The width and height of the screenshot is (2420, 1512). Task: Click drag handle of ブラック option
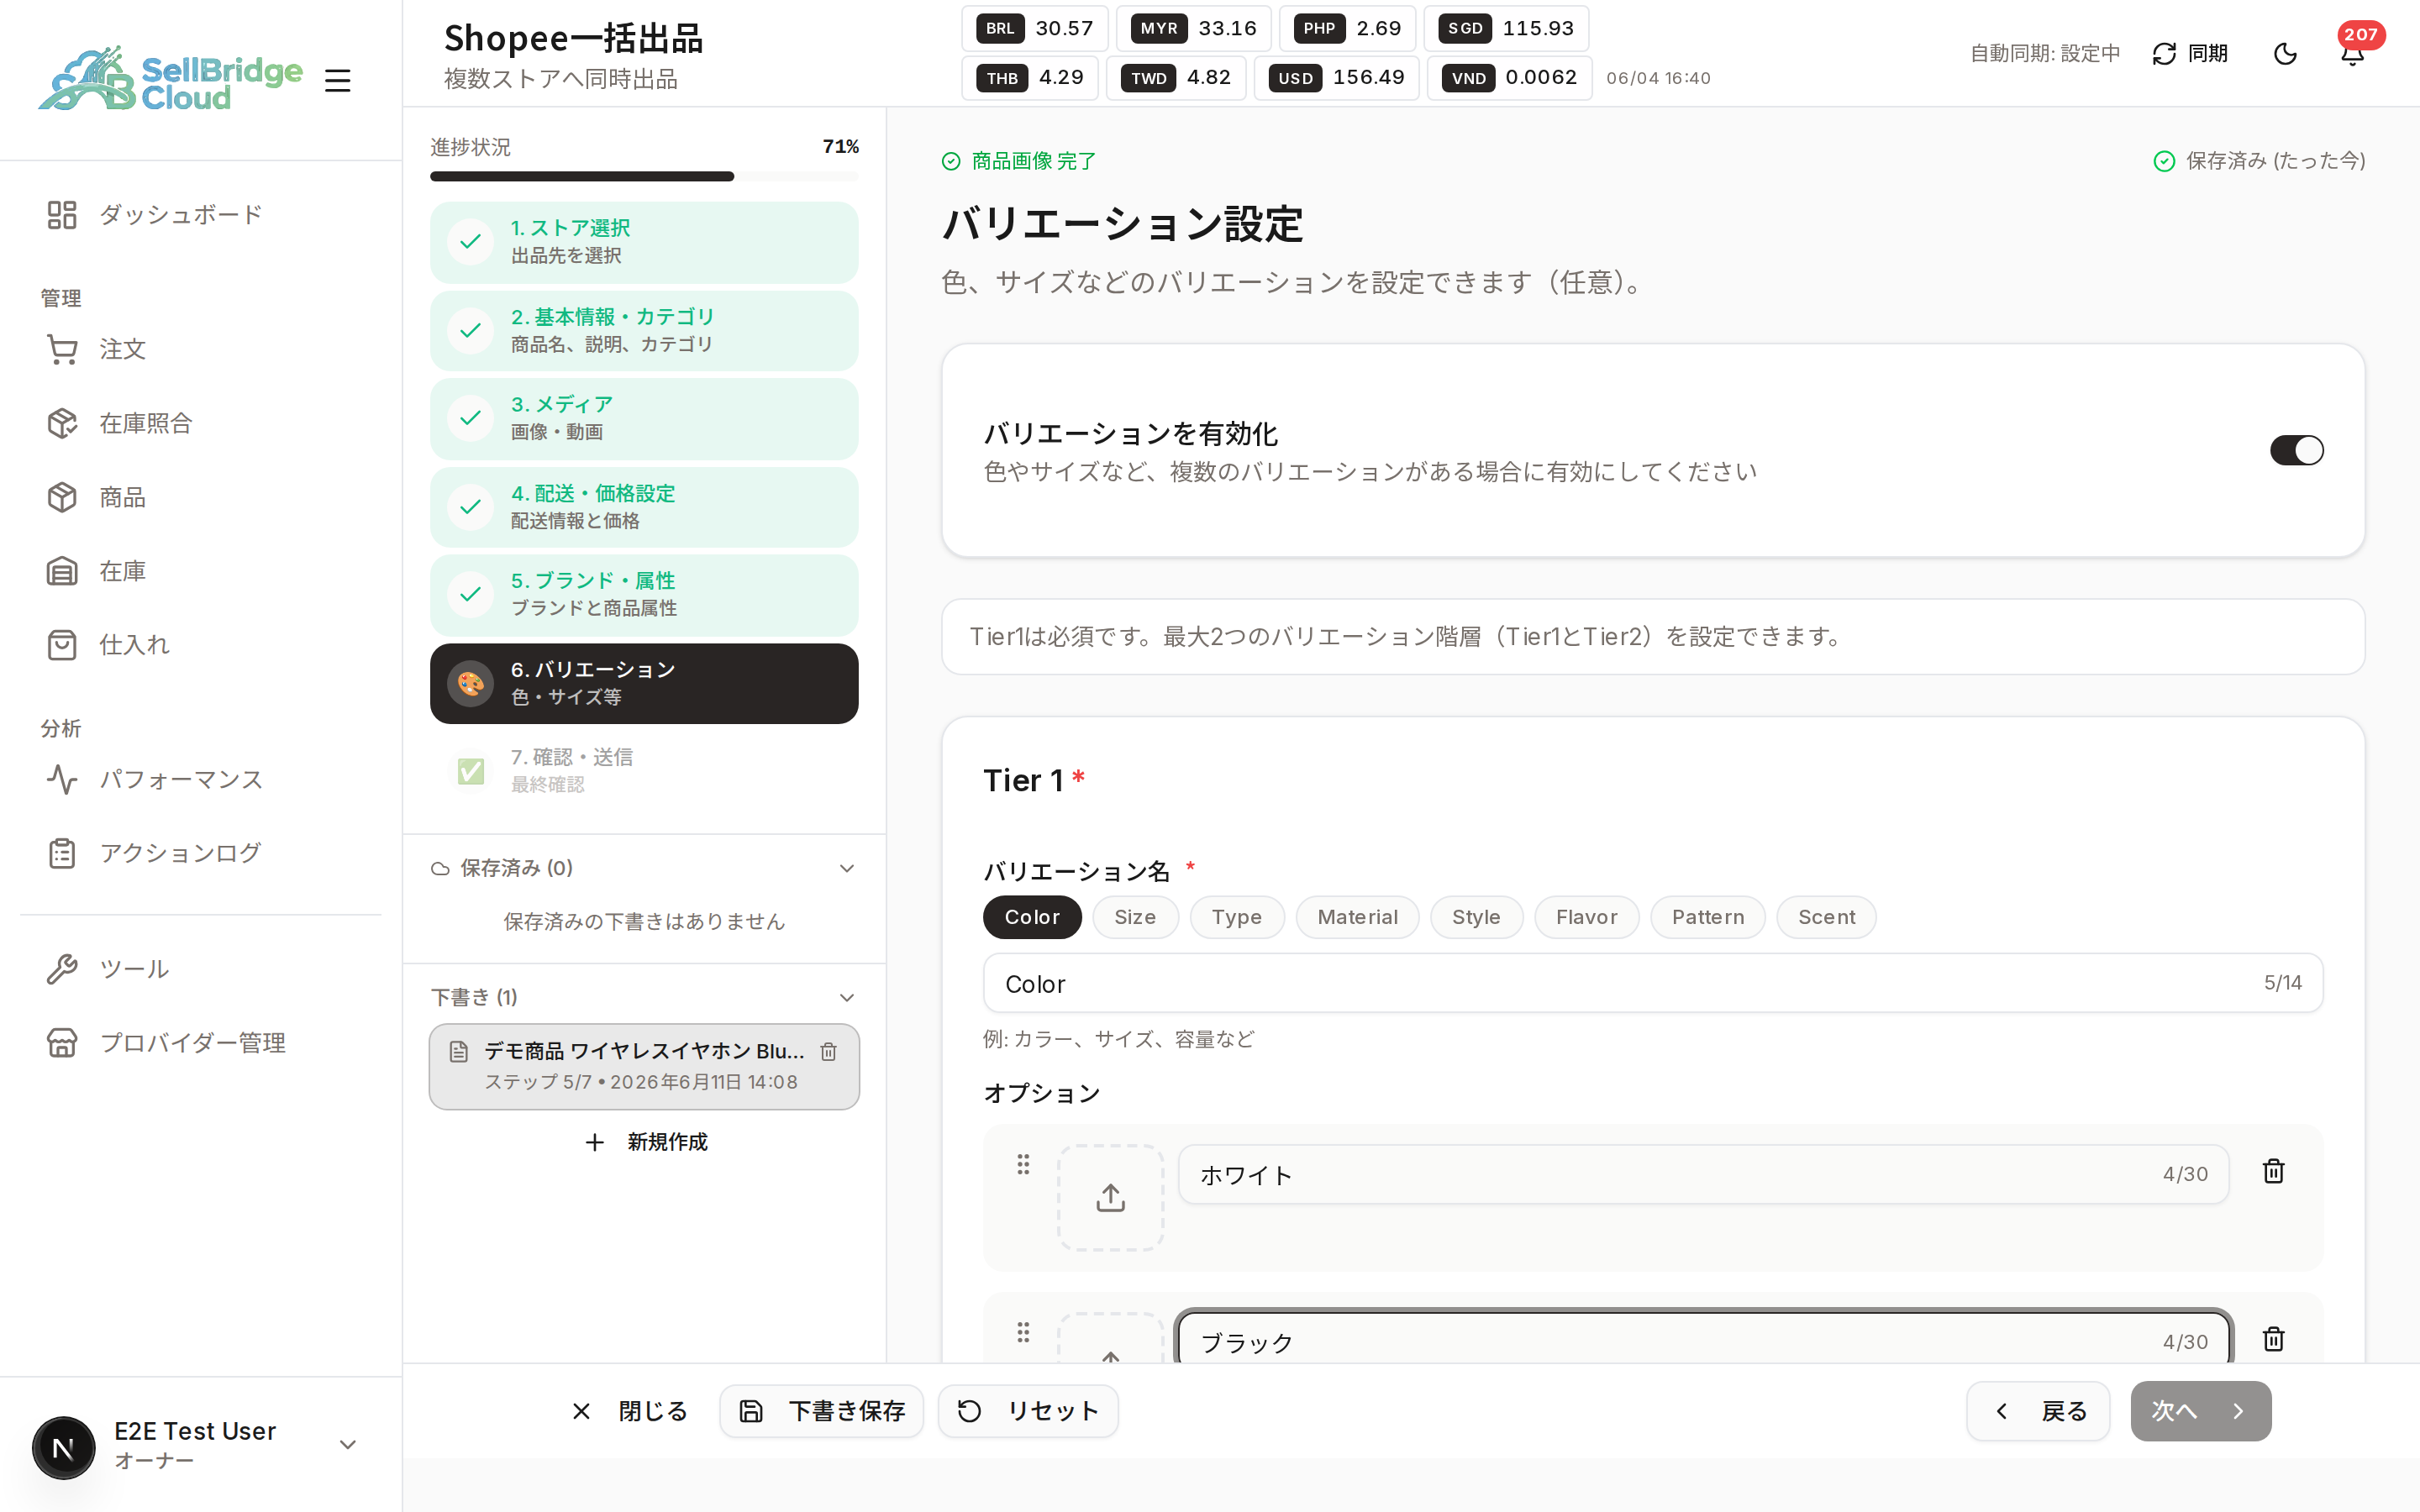pyautogui.click(x=1023, y=1332)
